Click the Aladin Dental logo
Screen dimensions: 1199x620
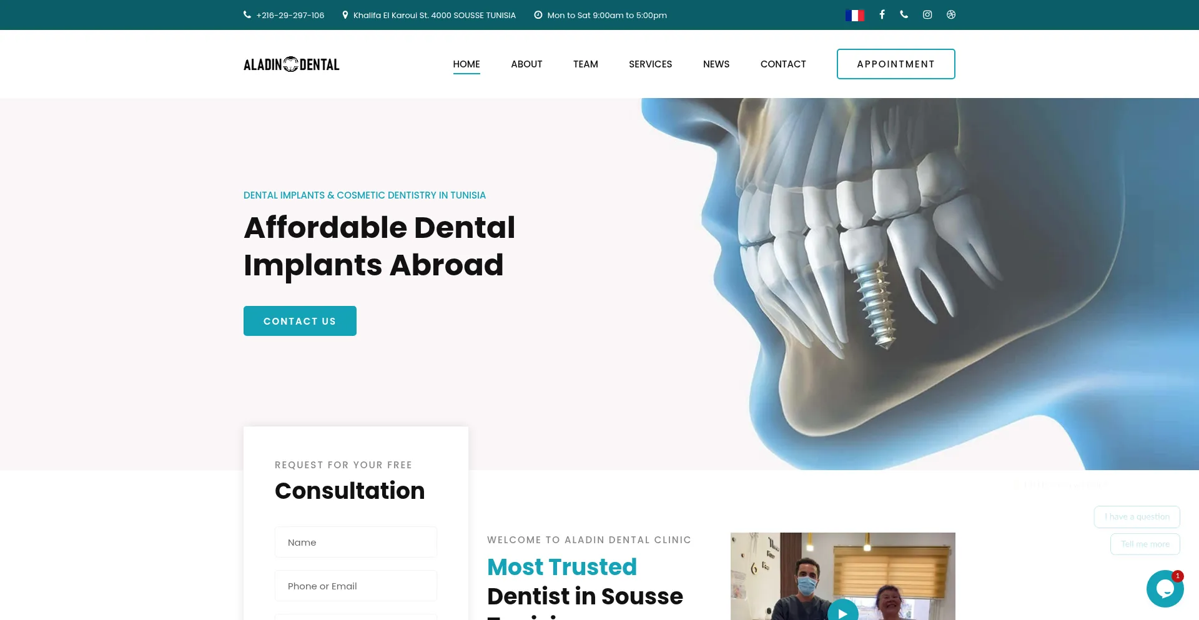pyautogui.click(x=291, y=64)
